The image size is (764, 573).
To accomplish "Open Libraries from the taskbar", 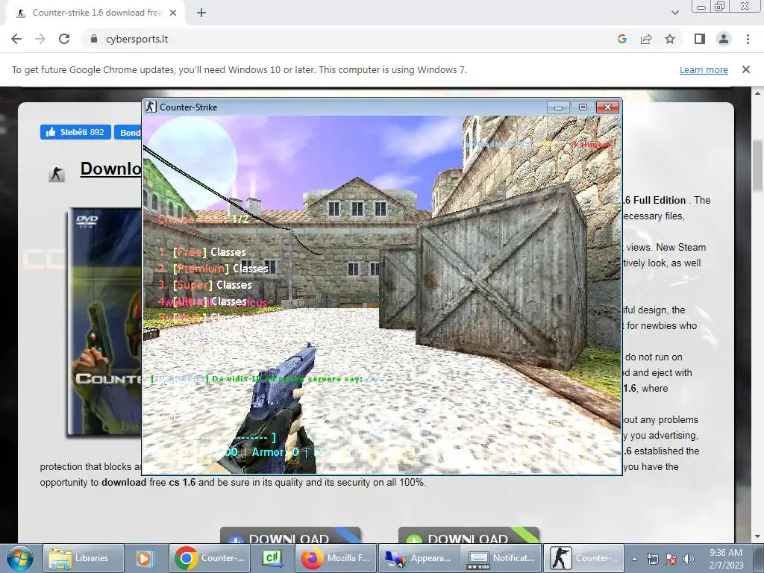I will click(83, 558).
